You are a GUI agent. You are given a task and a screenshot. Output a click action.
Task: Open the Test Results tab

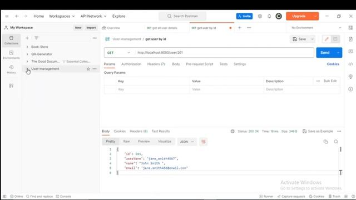click(161, 131)
